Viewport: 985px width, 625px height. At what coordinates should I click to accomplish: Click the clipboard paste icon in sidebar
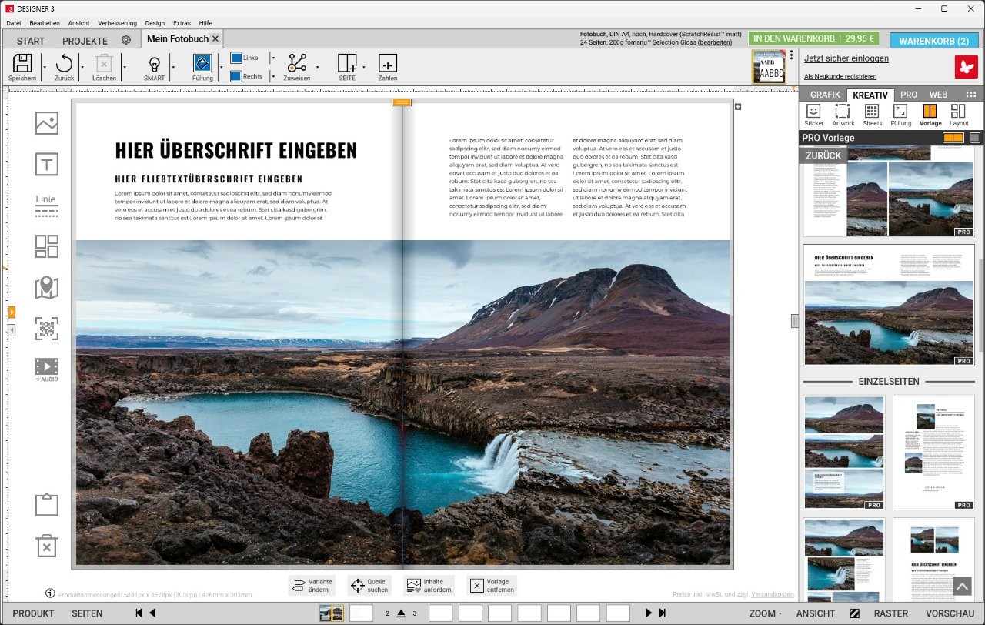coord(47,505)
